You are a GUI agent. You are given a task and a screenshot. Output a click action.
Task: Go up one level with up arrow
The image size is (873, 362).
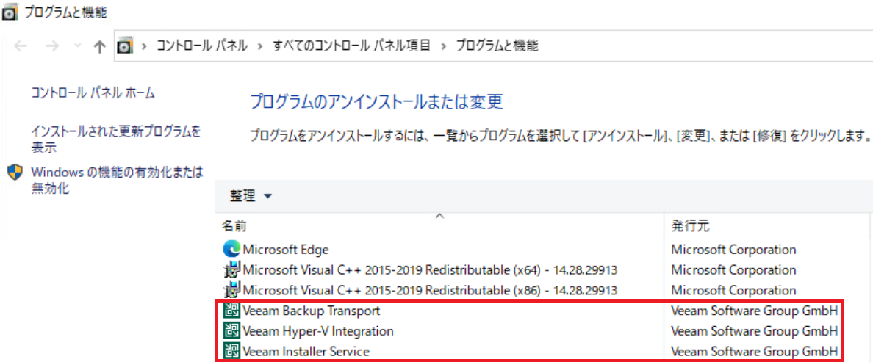tap(100, 47)
